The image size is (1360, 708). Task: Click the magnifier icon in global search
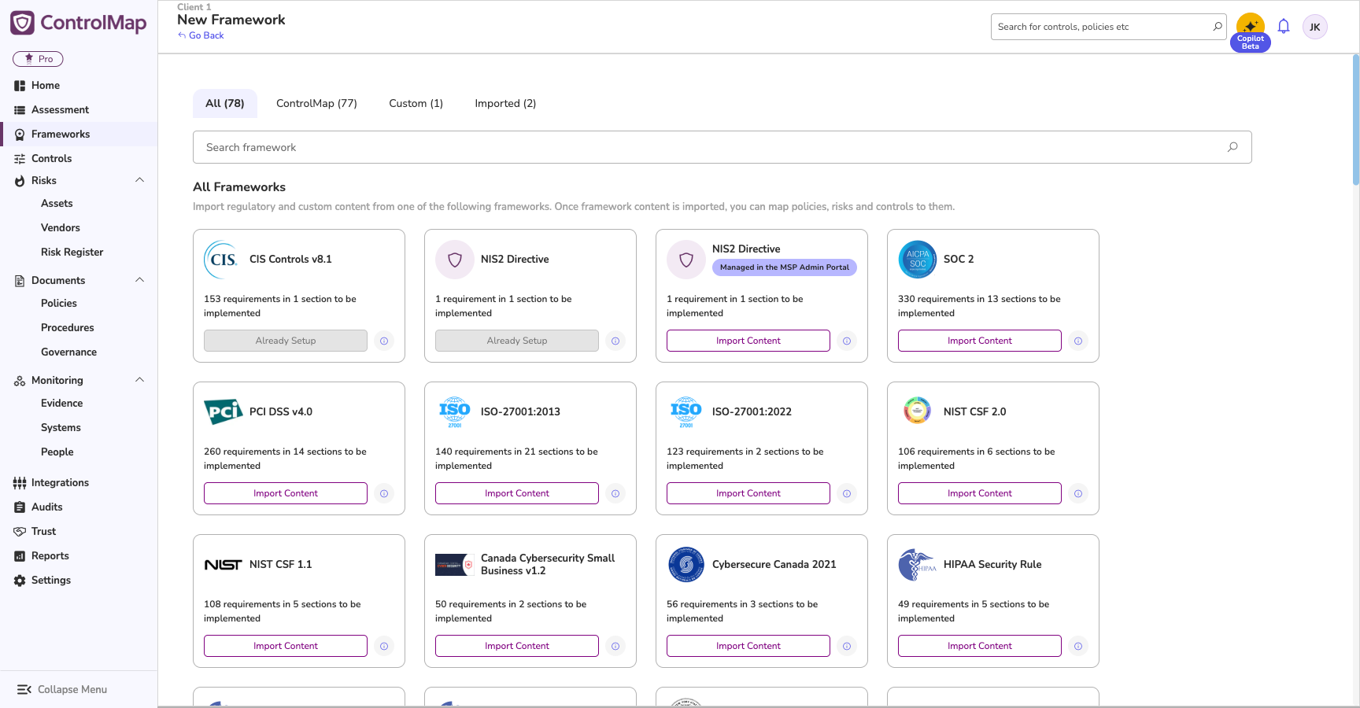click(1218, 26)
